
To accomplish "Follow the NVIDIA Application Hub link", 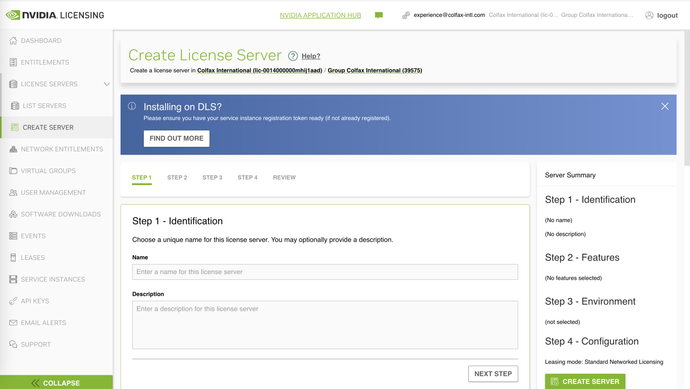I will tap(320, 15).
